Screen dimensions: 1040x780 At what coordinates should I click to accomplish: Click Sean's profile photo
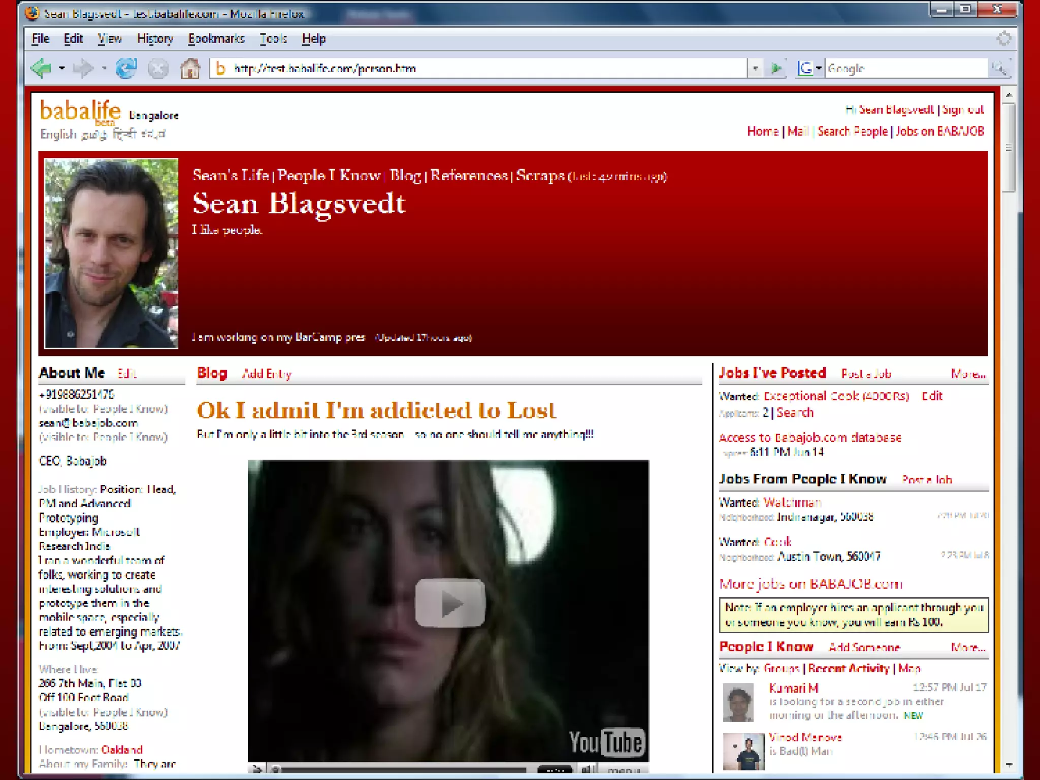coord(111,253)
